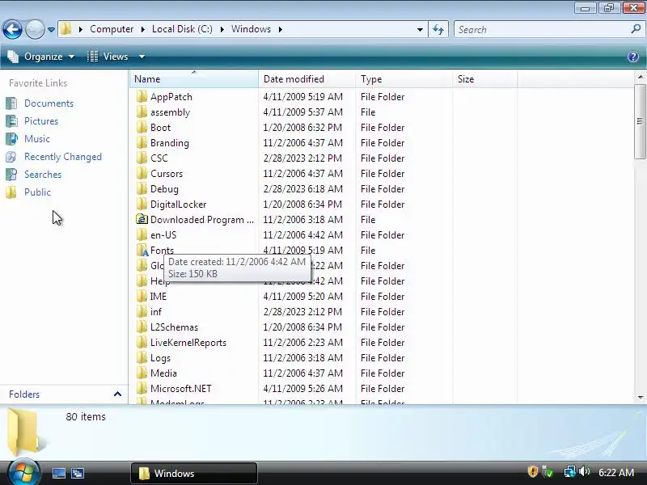Select the Boot folder icon

click(x=142, y=128)
